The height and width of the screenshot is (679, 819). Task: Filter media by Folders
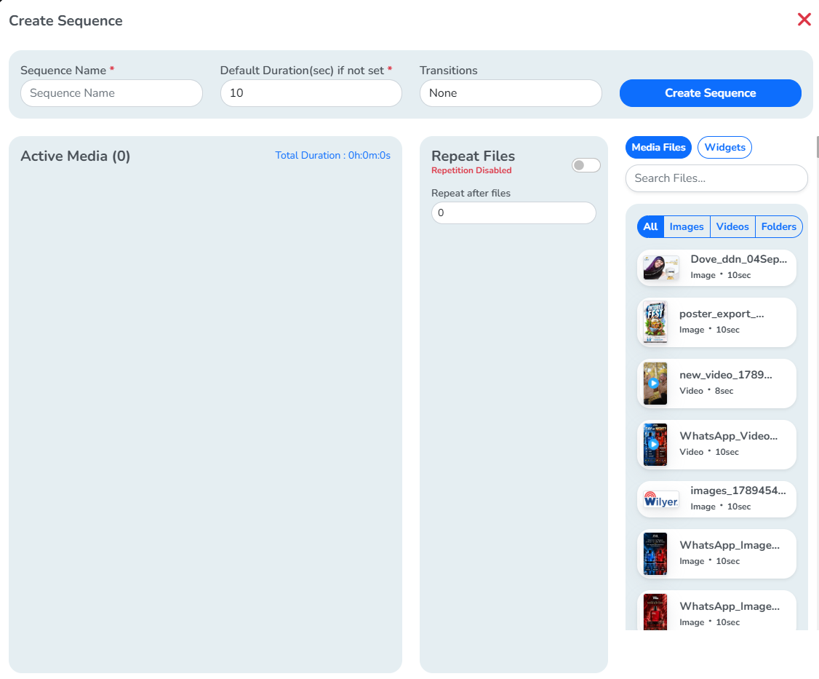(778, 227)
